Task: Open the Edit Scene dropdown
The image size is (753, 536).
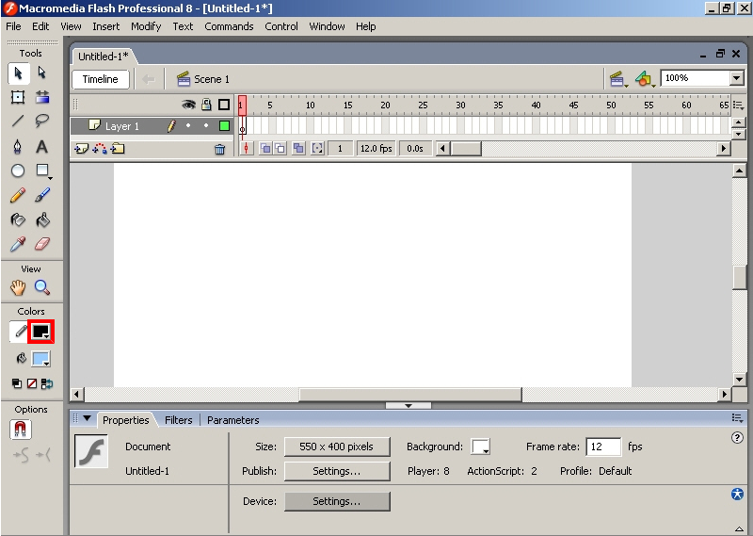Action: point(618,79)
